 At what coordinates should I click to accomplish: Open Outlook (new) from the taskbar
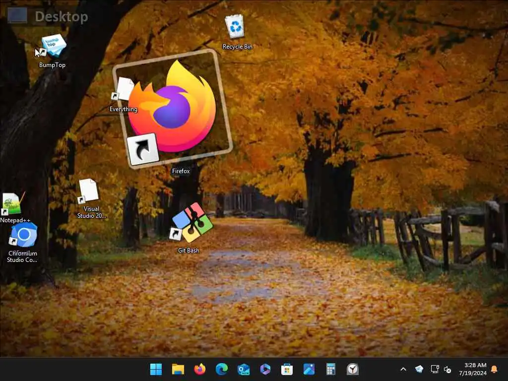click(243, 369)
